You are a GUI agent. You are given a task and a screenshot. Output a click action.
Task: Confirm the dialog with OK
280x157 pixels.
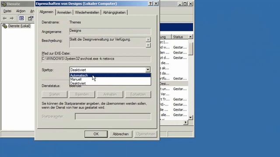[x=96, y=134]
